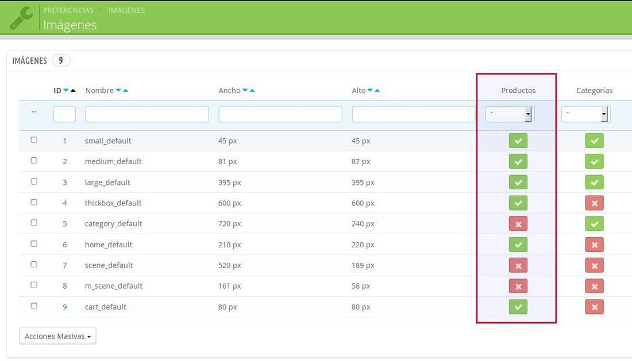Toggle Productos status for cart_default
The height and width of the screenshot is (361, 632).
tap(518, 306)
